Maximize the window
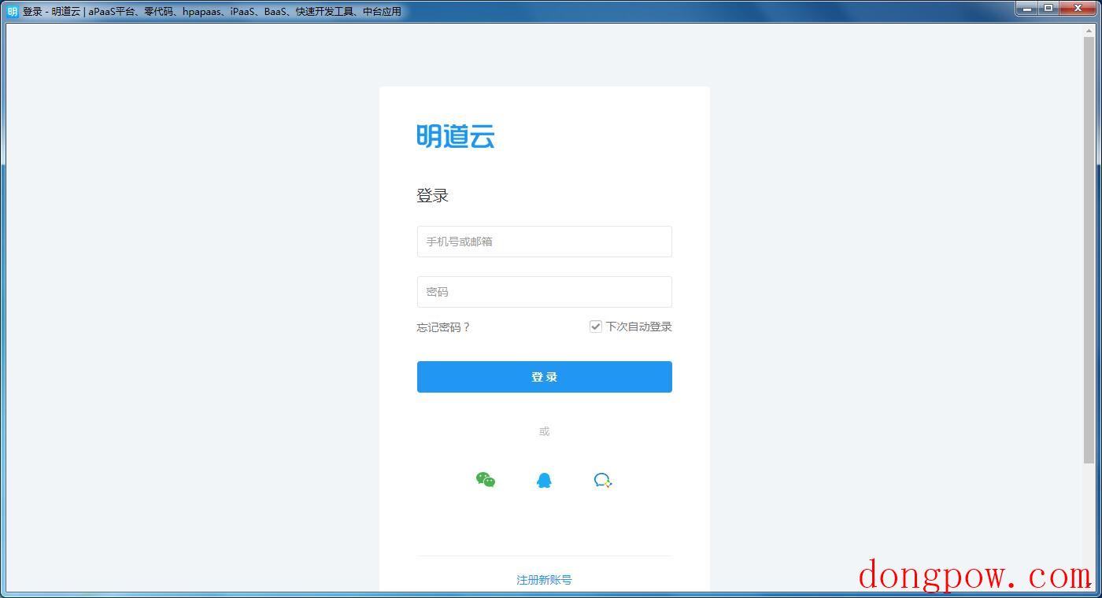1102x598 pixels. coord(1048,9)
